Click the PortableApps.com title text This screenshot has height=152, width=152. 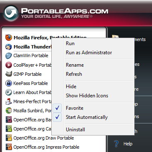tap(65, 11)
